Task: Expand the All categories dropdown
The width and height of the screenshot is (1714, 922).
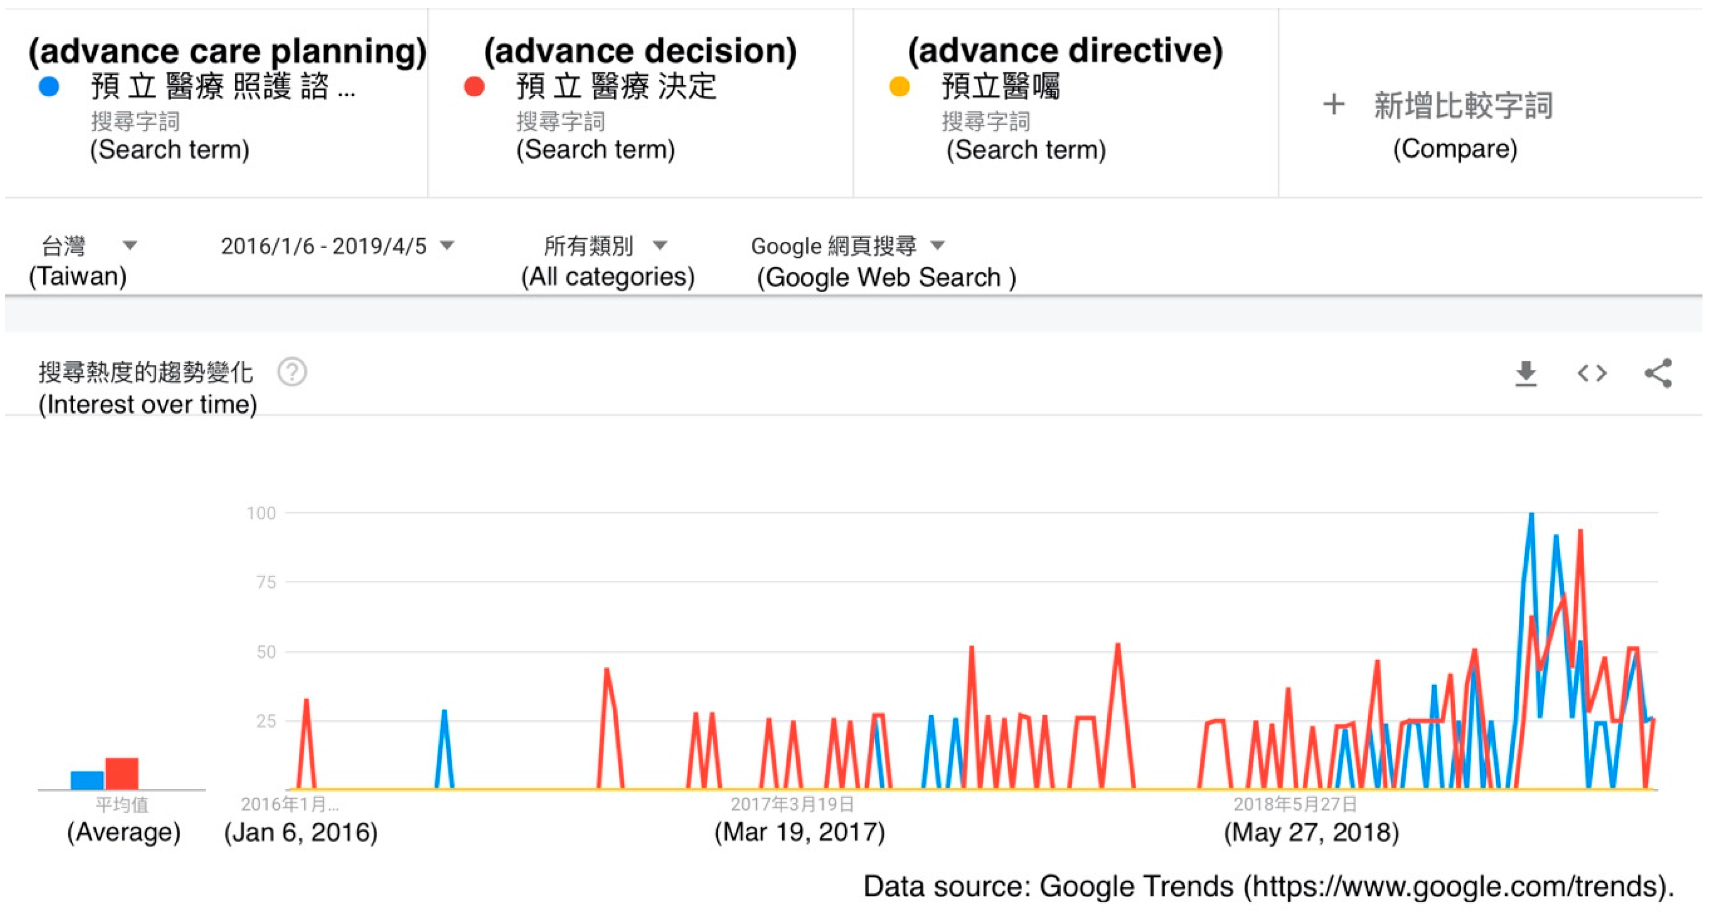Action: (x=659, y=245)
